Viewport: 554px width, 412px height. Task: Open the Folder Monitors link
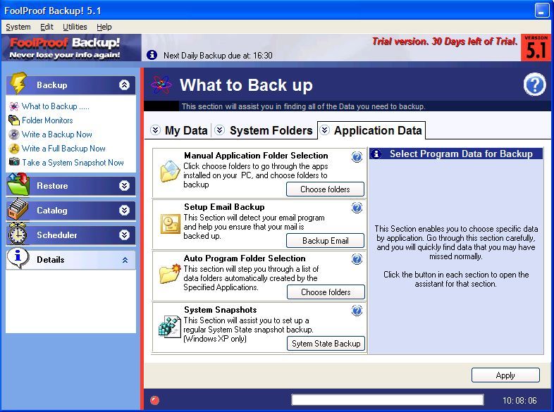click(47, 120)
